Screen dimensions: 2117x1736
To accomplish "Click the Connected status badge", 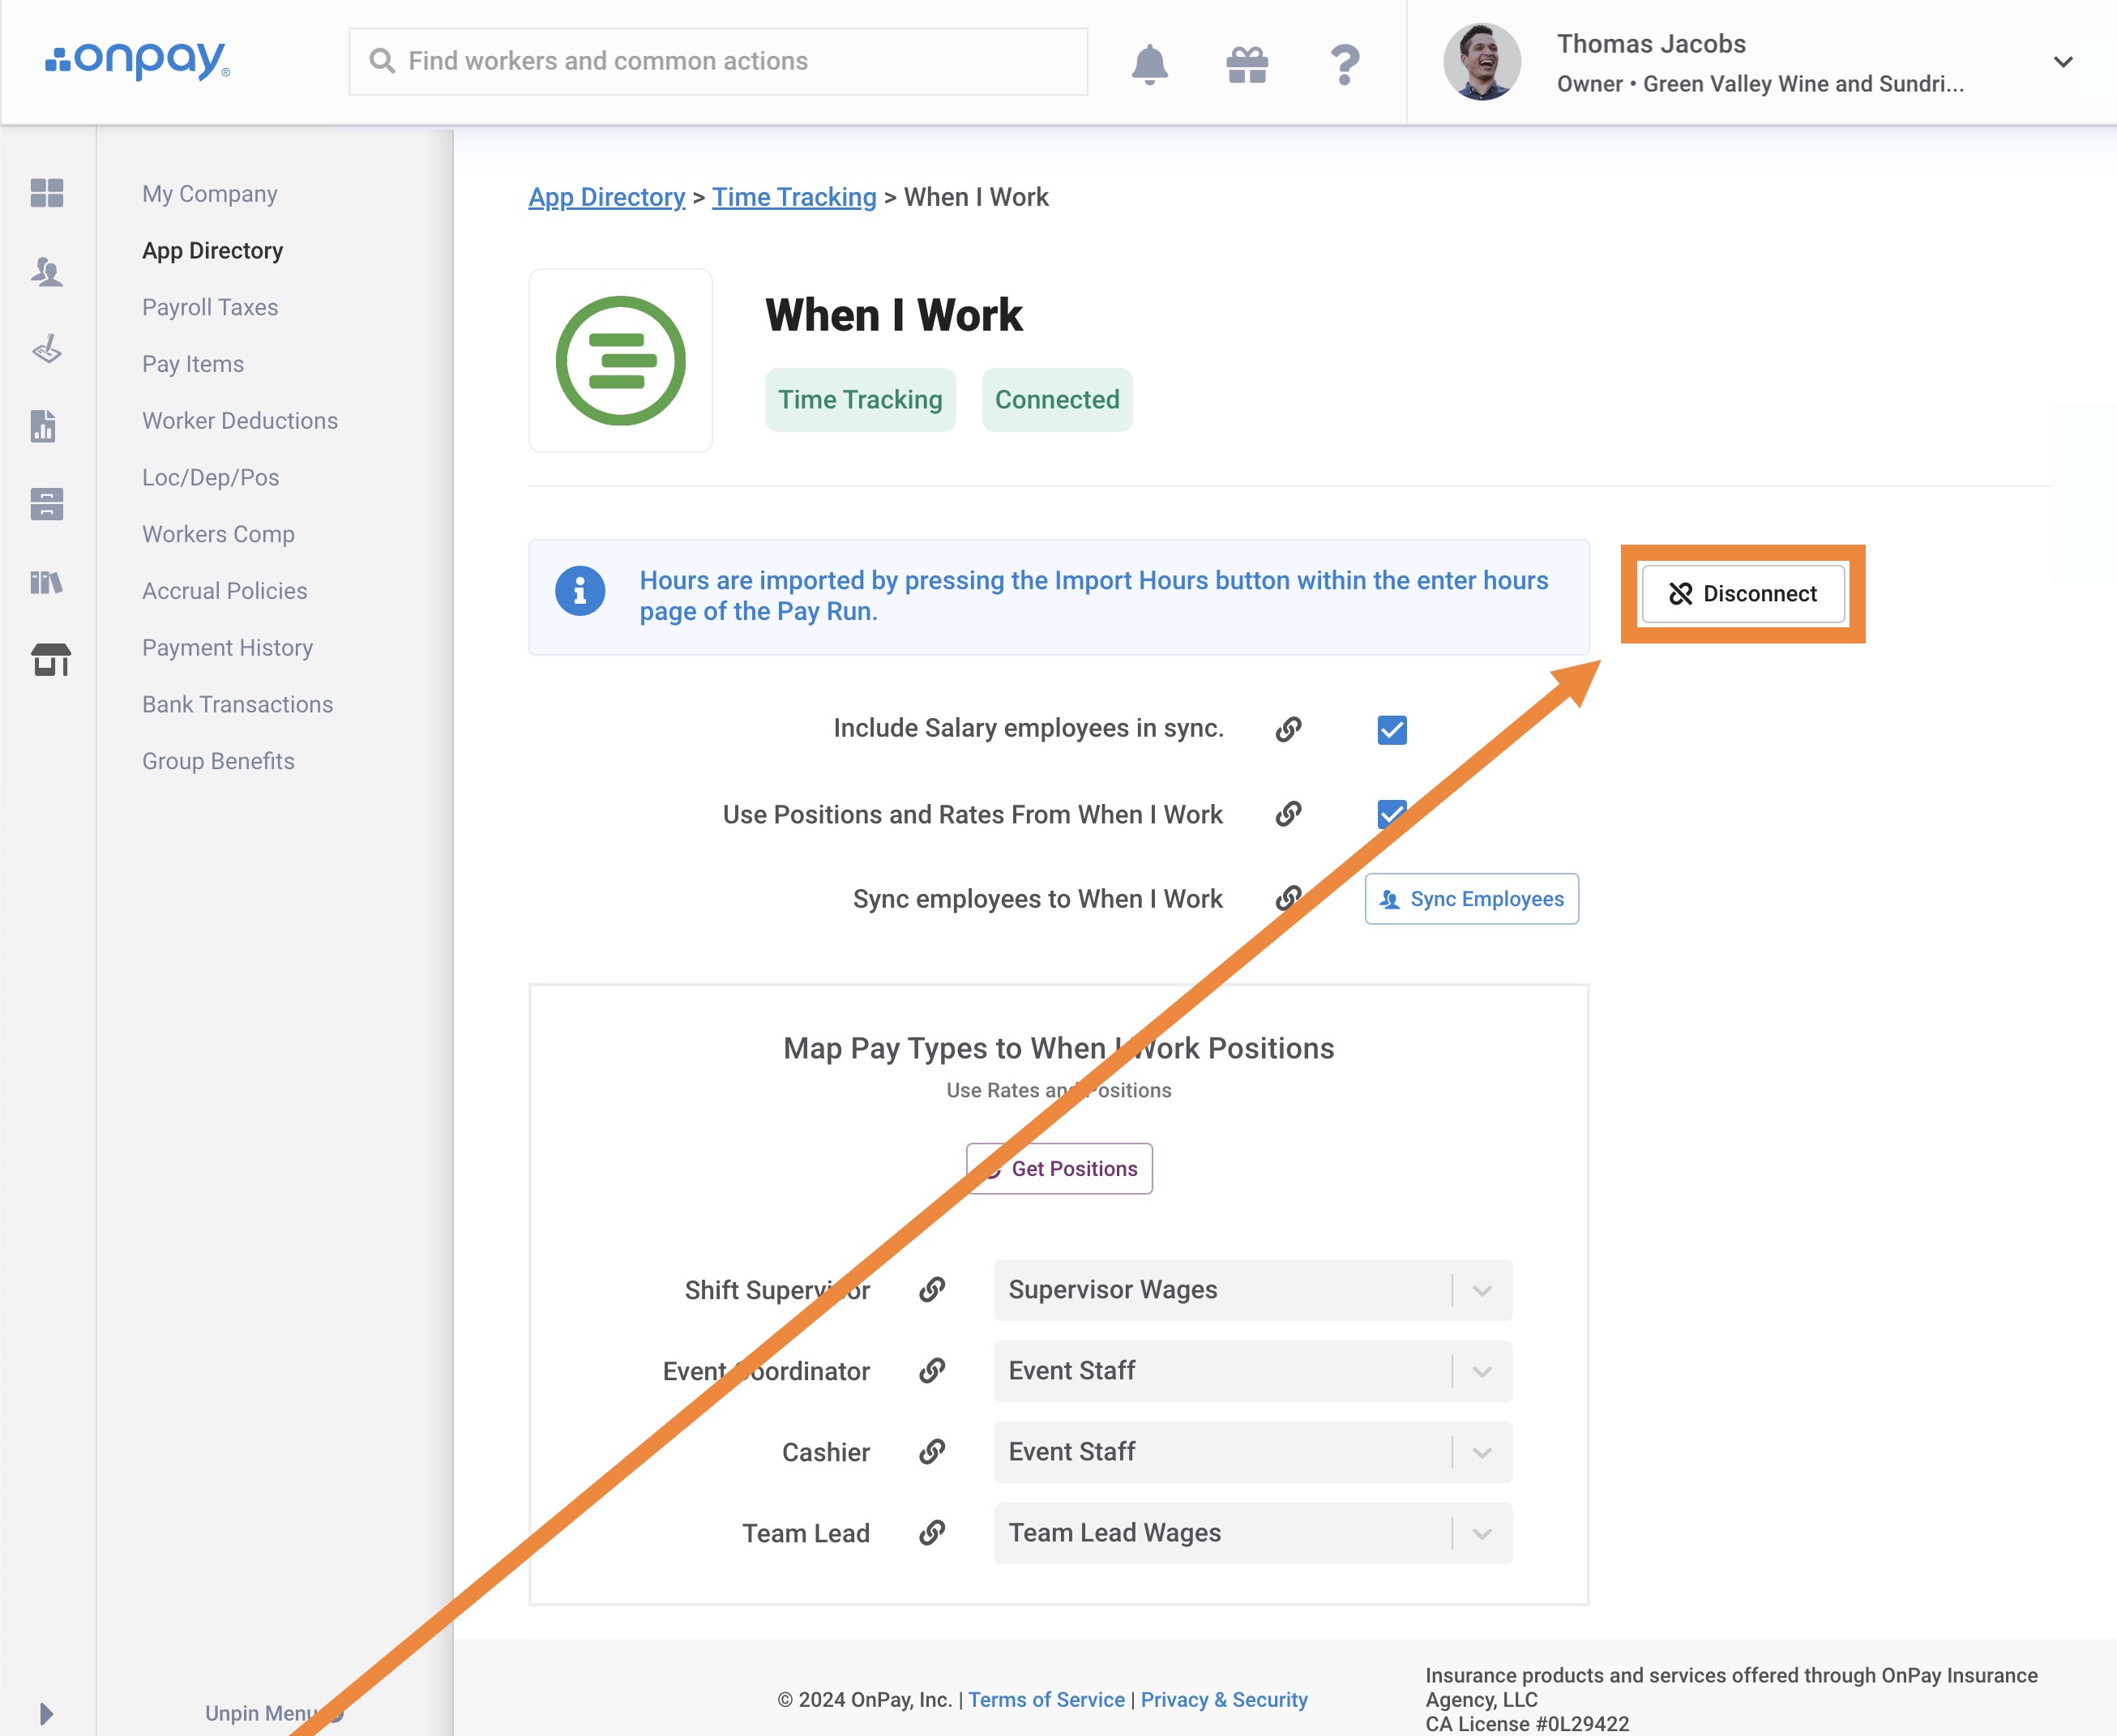I will click(x=1057, y=400).
